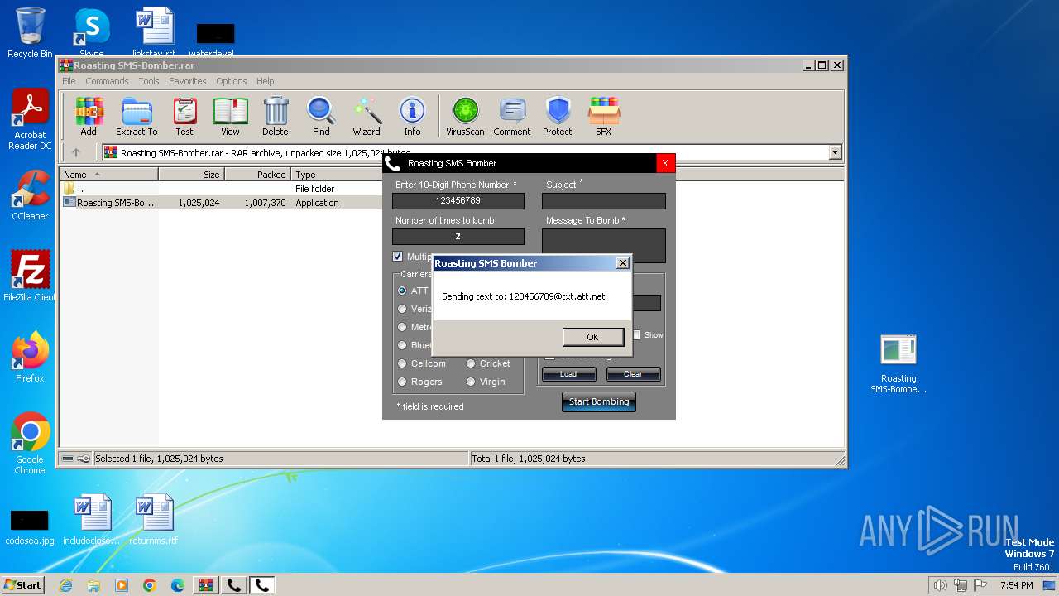Click the Number of times to bomb field

coord(458,237)
